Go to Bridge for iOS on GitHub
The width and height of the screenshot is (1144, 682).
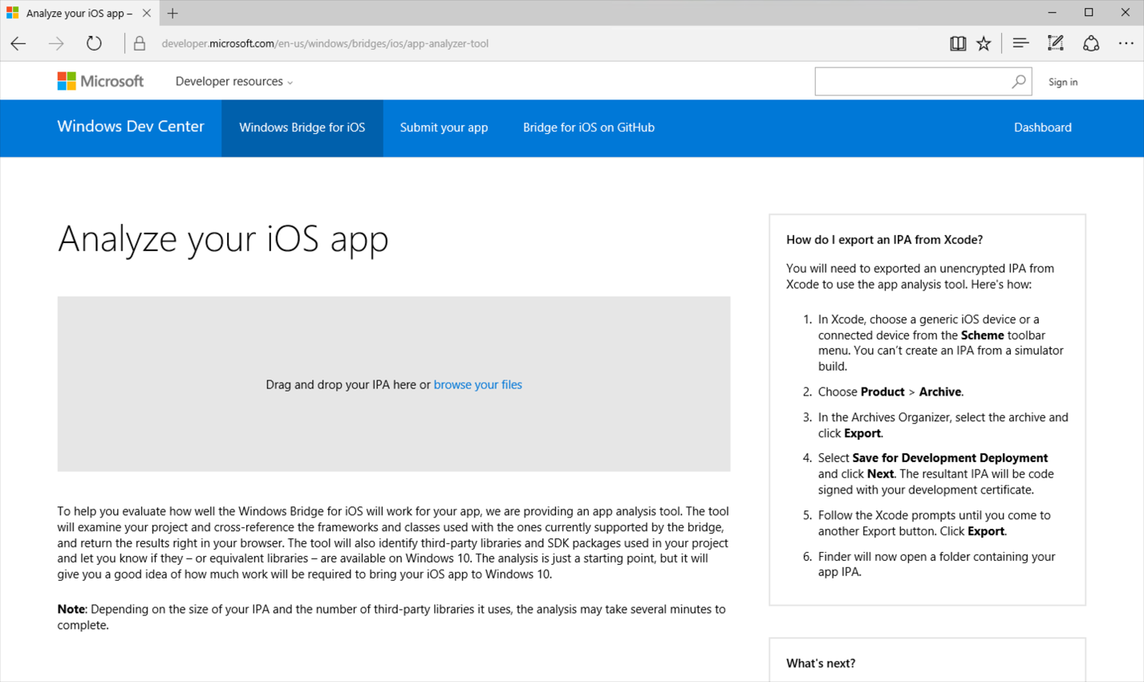(589, 128)
